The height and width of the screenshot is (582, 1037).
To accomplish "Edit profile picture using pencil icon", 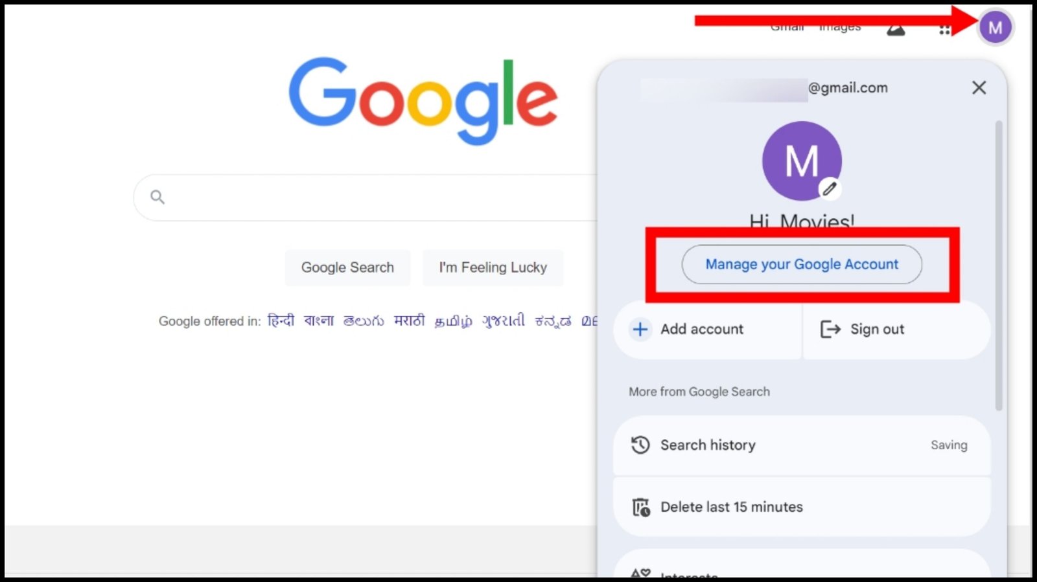I will pos(829,189).
